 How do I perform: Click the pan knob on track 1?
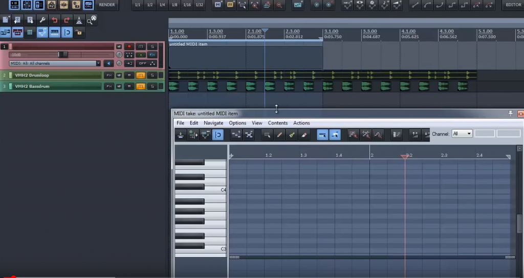point(119,55)
